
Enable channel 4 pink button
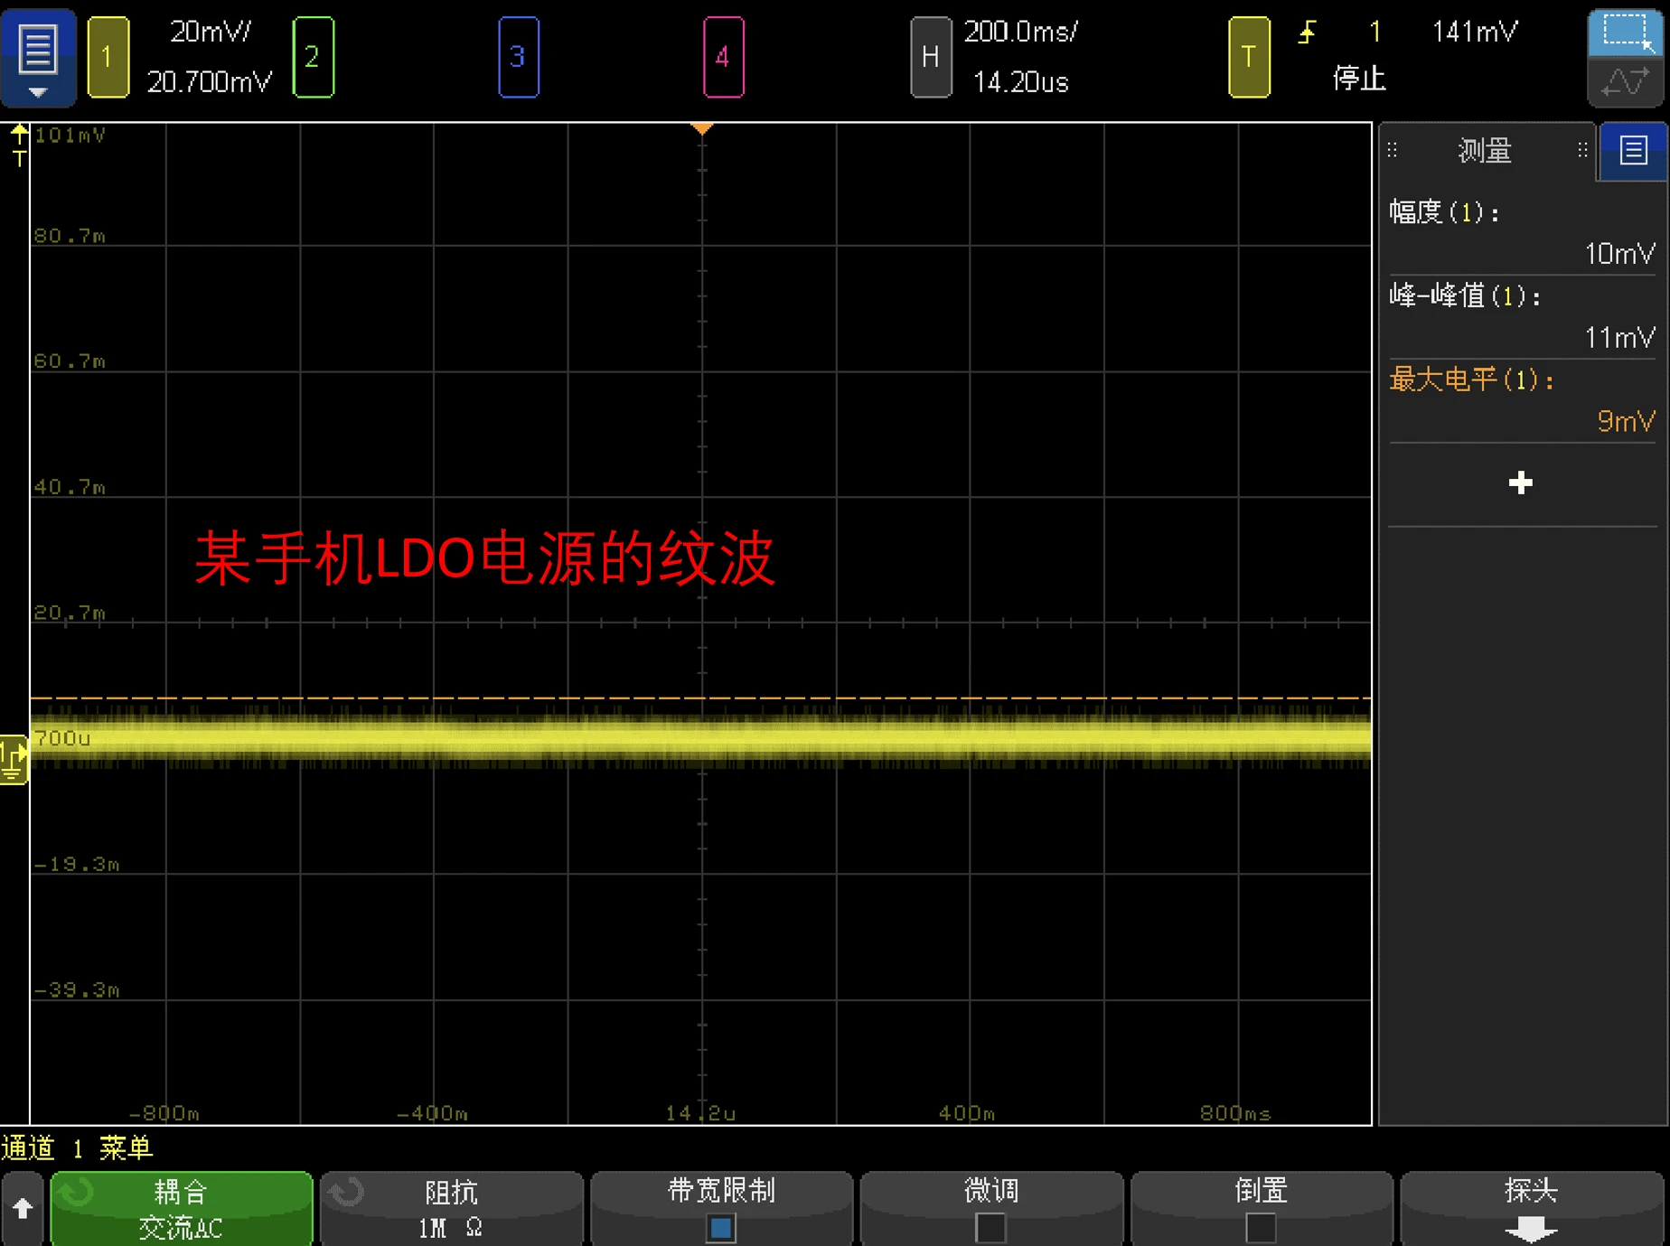pos(723,57)
